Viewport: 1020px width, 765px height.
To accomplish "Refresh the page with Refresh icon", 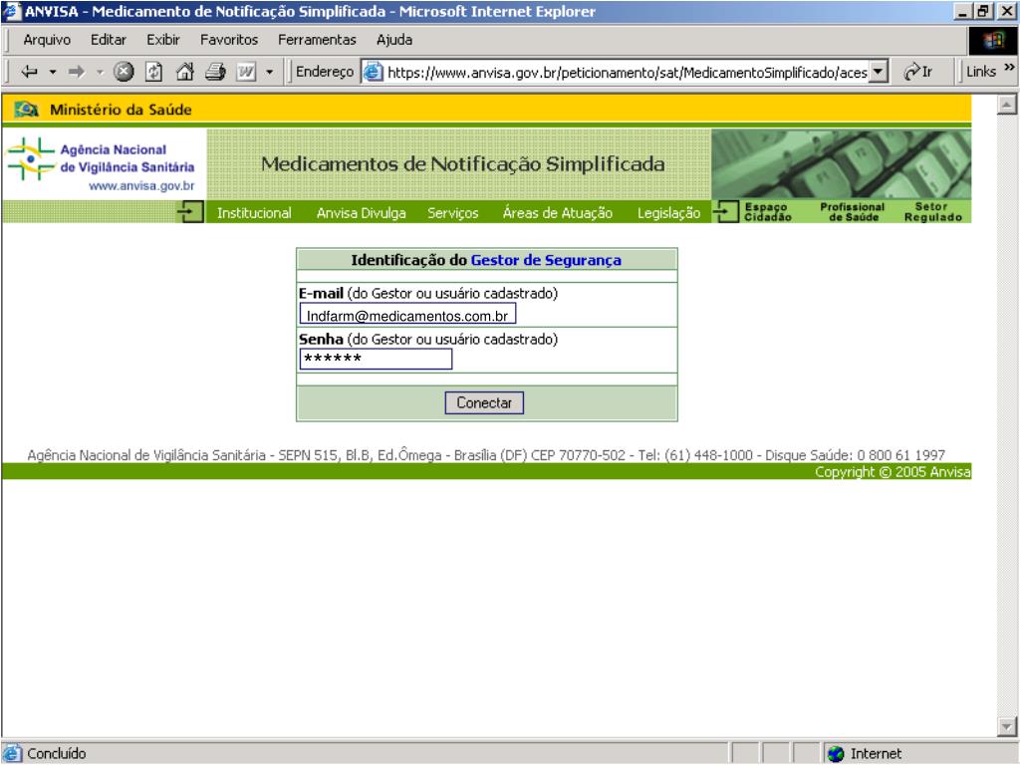I will [x=153, y=72].
